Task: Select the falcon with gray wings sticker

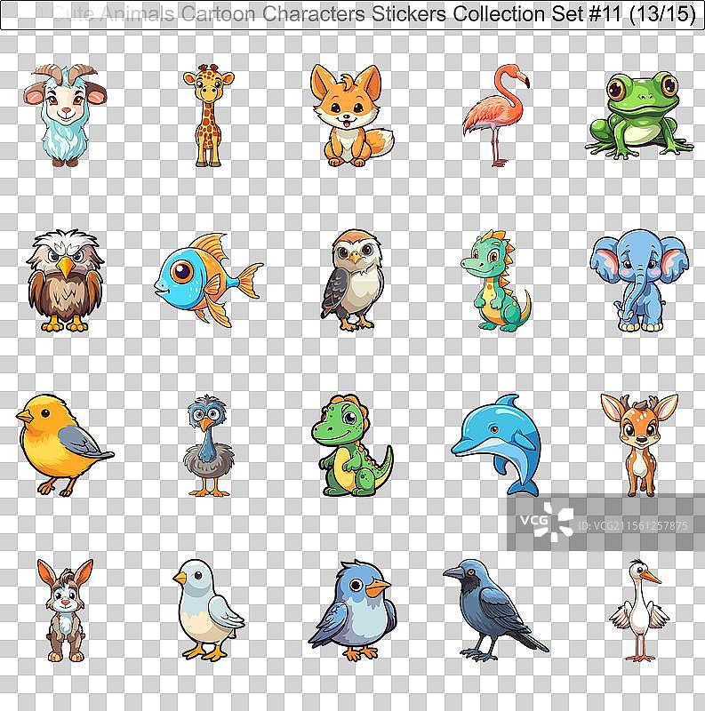Action: coord(352,279)
